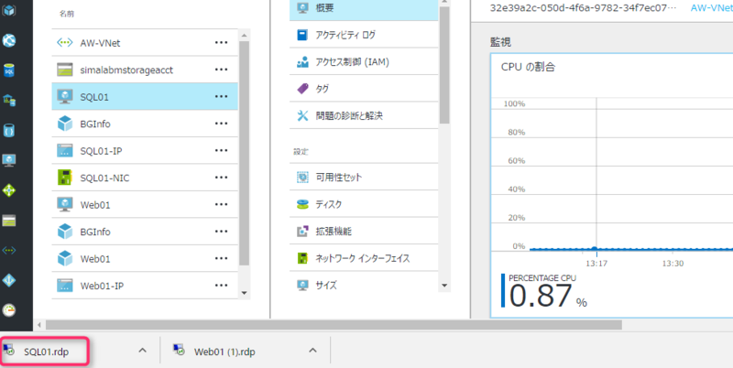Click the settings menu scroll-down arrow

(444, 286)
